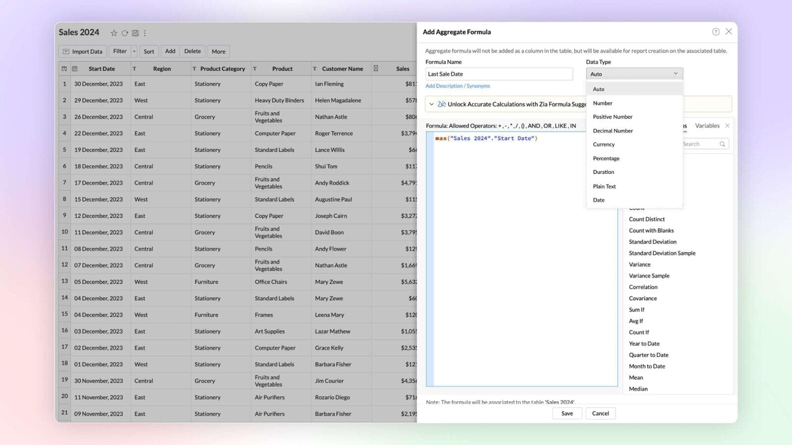Click the search magnifier icon

tap(722, 144)
